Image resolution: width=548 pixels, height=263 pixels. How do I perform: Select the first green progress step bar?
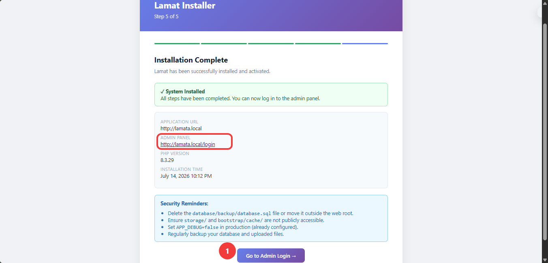click(177, 43)
